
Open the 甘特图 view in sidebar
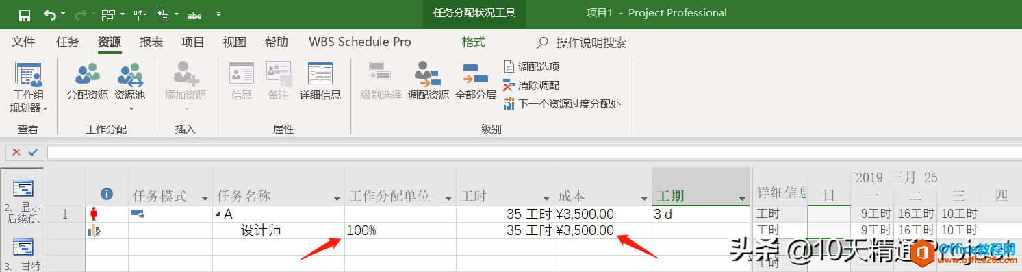point(24,255)
